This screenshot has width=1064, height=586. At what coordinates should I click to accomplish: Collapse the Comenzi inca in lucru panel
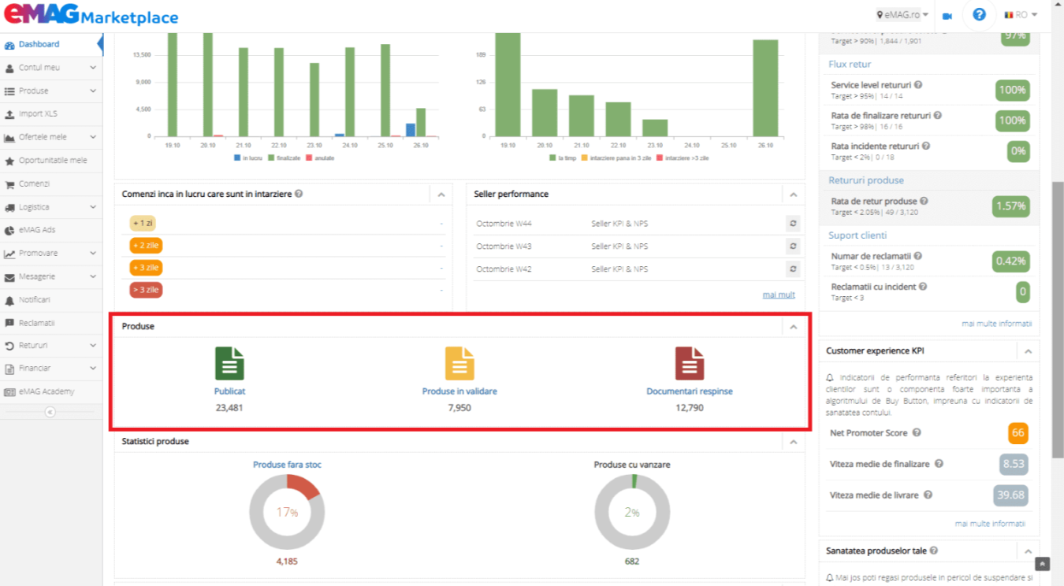[441, 195]
